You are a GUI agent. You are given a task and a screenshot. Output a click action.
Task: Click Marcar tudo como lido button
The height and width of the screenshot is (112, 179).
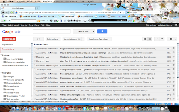pyautogui.click(x=72, y=39)
